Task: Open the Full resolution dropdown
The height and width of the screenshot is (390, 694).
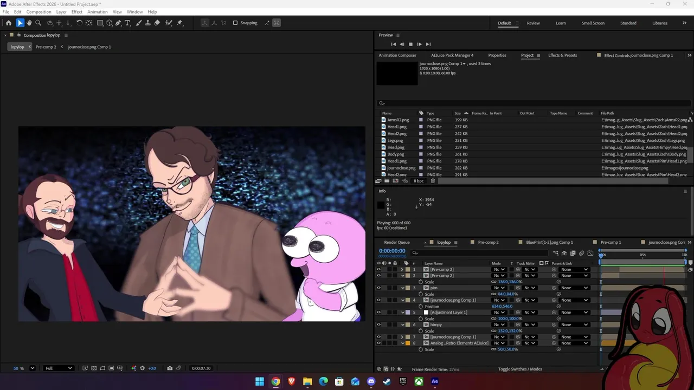Action: (x=59, y=368)
